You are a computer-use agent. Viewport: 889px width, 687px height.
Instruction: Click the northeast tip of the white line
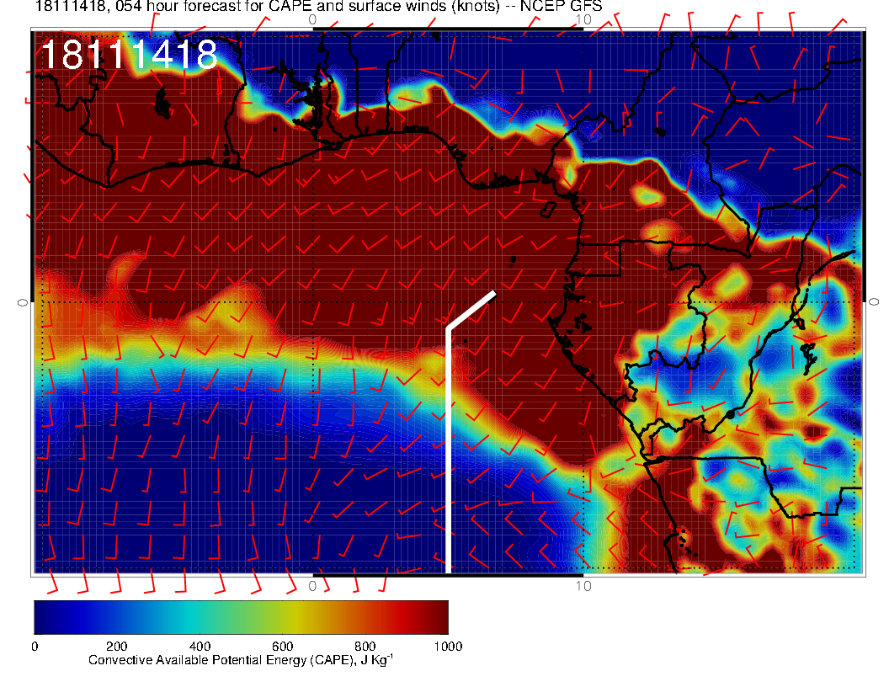point(493,293)
